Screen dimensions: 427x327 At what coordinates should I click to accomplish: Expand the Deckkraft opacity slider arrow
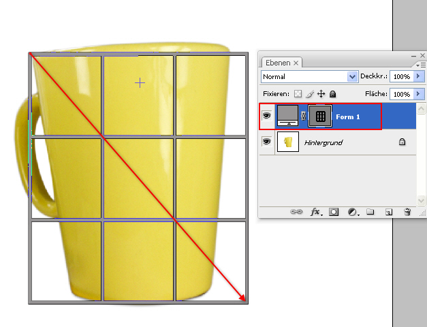[419, 77]
